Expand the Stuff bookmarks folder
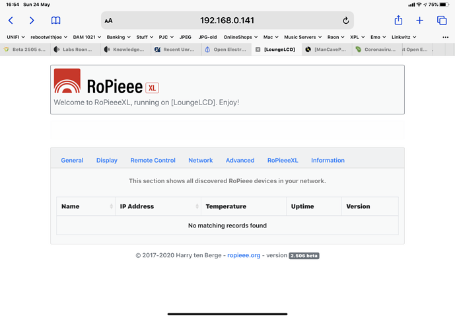The image size is (455, 318). (145, 37)
